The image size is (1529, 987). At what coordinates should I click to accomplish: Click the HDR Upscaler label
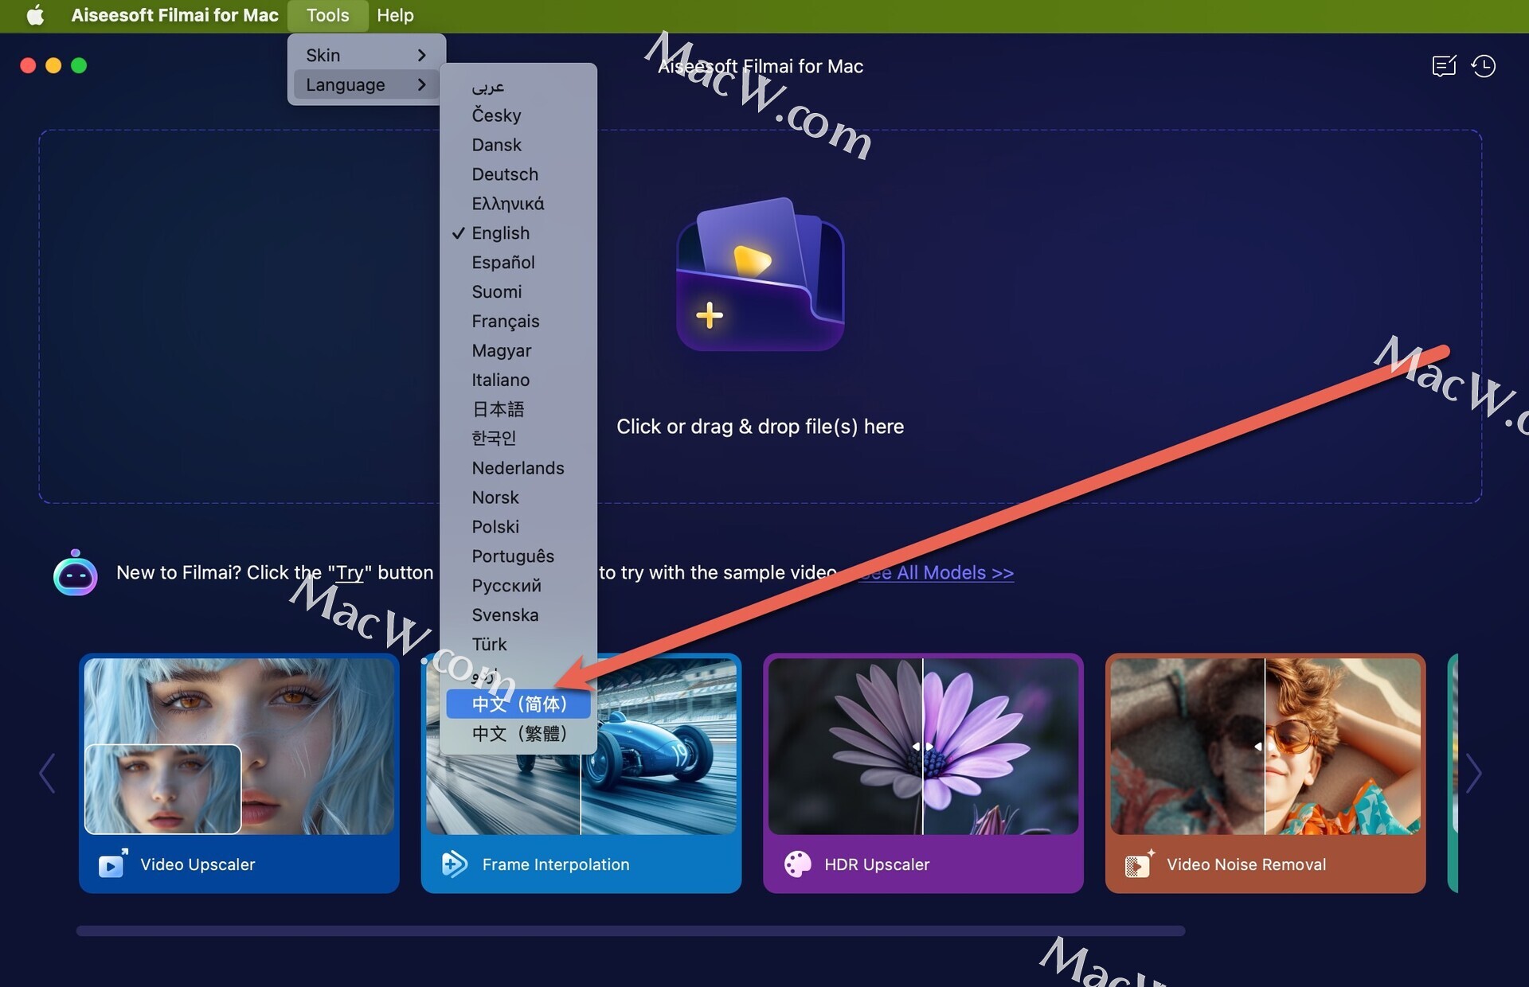click(x=877, y=864)
